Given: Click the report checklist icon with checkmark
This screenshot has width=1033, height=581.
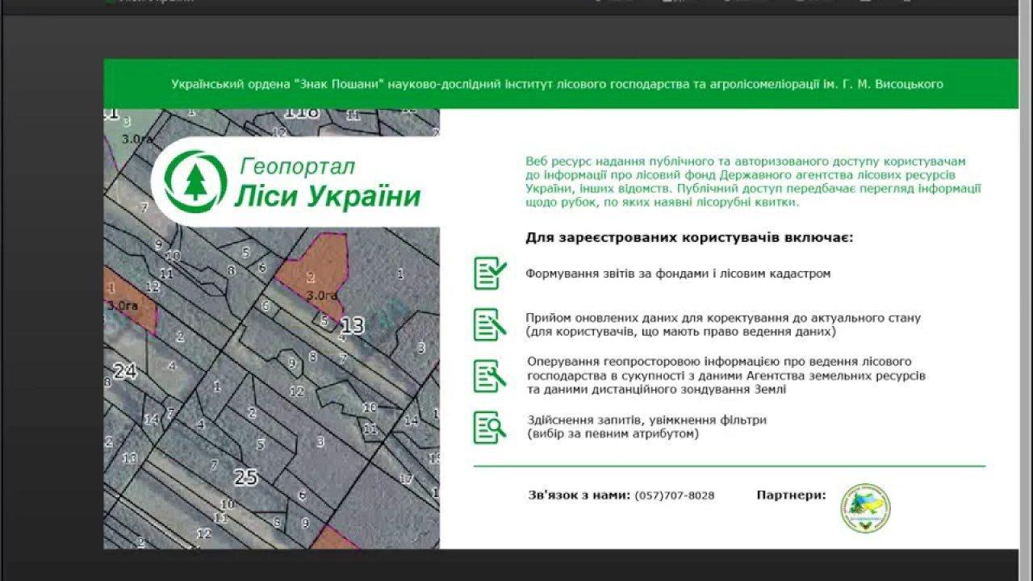Looking at the screenshot, I should pos(490,273).
